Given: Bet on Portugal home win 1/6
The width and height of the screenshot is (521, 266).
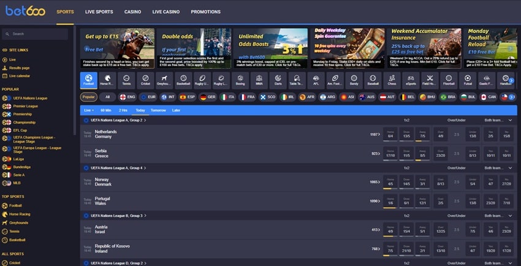Looking at the screenshot, I should point(390,201).
